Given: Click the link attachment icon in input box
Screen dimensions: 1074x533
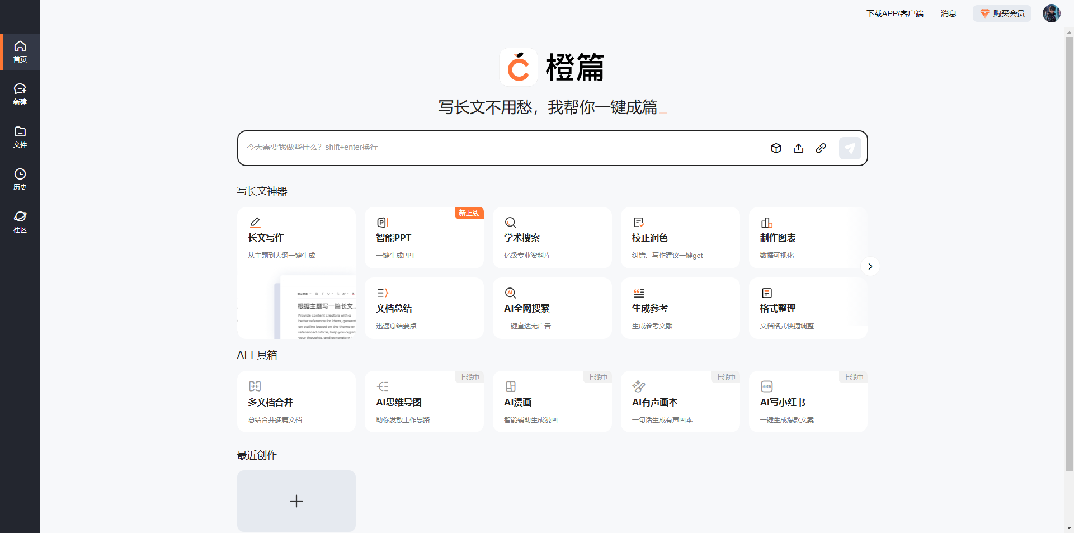Looking at the screenshot, I should click(821, 148).
